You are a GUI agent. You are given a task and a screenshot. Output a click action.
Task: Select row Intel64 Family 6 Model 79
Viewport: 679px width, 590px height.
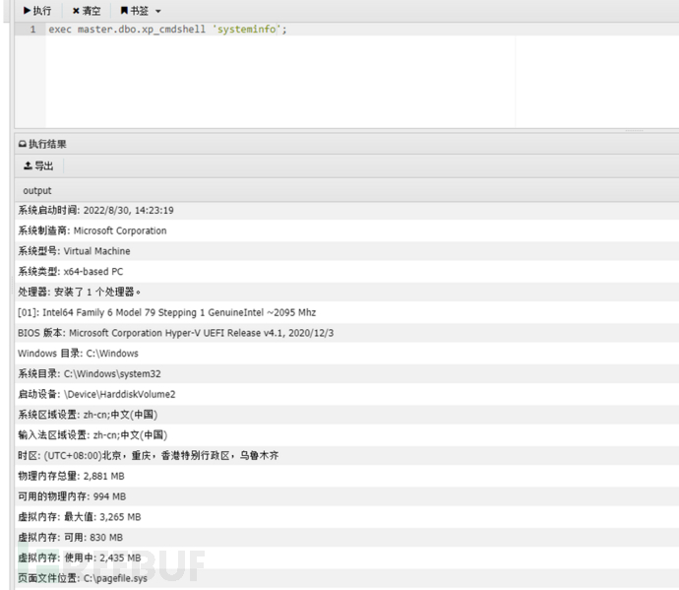tap(346, 312)
